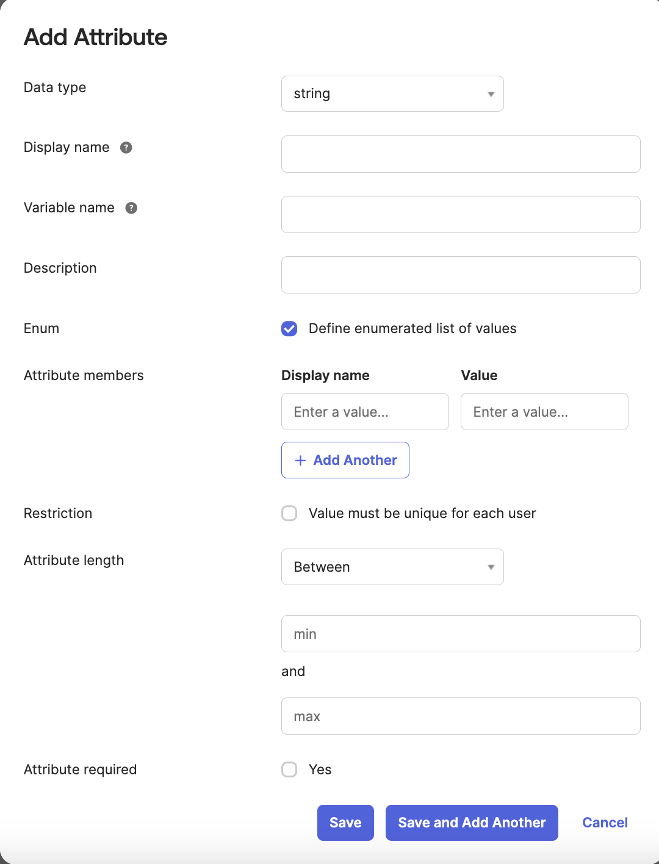
Task: Click the Enum label
Action: (41, 328)
